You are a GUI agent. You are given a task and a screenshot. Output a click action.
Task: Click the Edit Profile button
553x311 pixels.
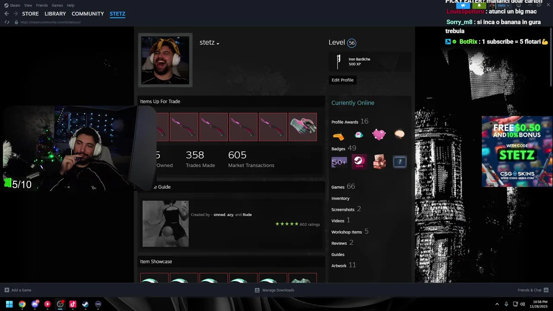343,80
